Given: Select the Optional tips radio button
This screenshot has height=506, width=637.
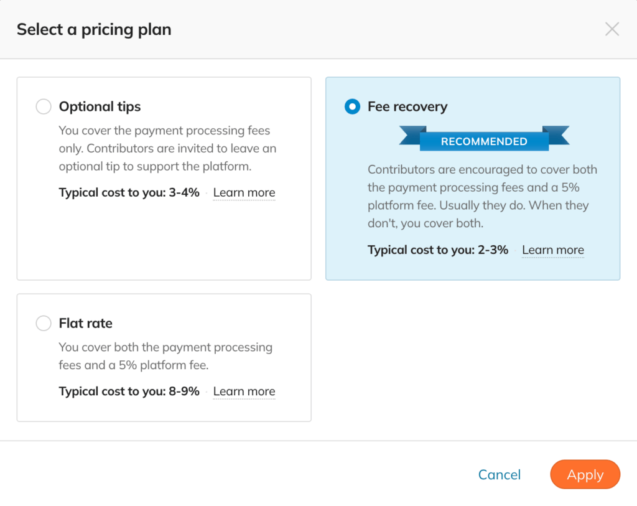Looking at the screenshot, I should coord(44,106).
